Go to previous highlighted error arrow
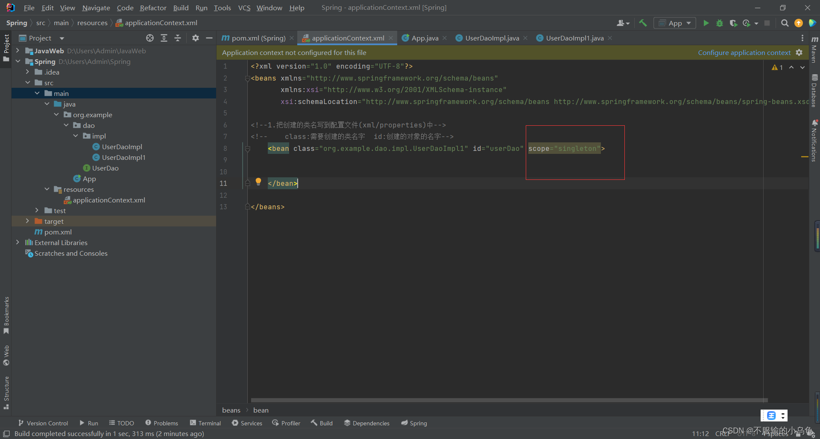 coord(791,67)
